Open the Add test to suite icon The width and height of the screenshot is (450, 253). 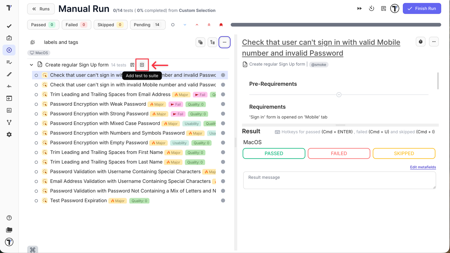tap(142, 65)
